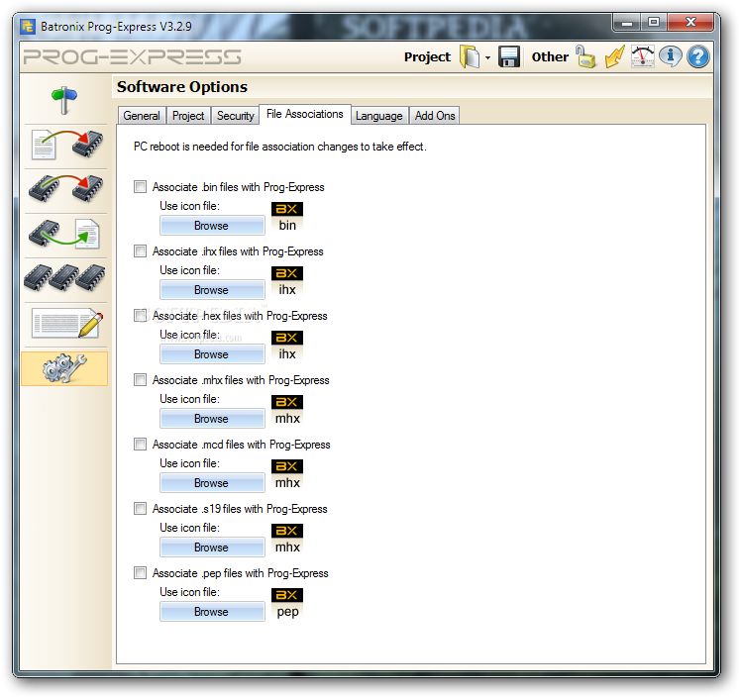Browse icon file for .bin association
This screenshot has width=741, height=698.
[212, 226]
